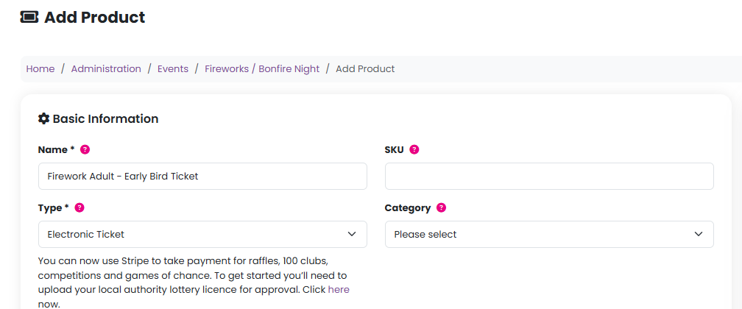This screenshot has width=742, height=309.
Task: Click the "Name *" field label text
Action: [56, 149]
